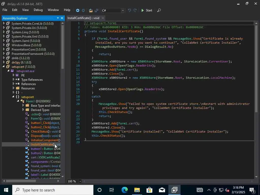Expand the dnSpy (6.1.8.0) node

click(4, 62)
